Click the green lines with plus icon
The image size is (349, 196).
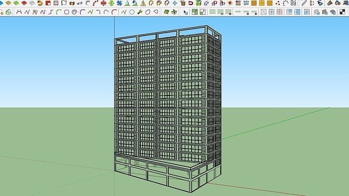click(220, 12)
